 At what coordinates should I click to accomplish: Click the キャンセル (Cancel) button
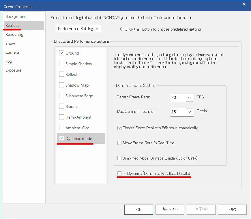point(170,209)
